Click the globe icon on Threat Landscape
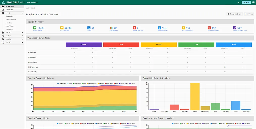 point(228,14)
